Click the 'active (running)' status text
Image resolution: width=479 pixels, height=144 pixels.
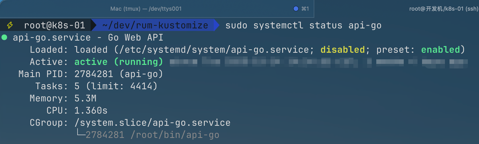[x=118, y=62]
